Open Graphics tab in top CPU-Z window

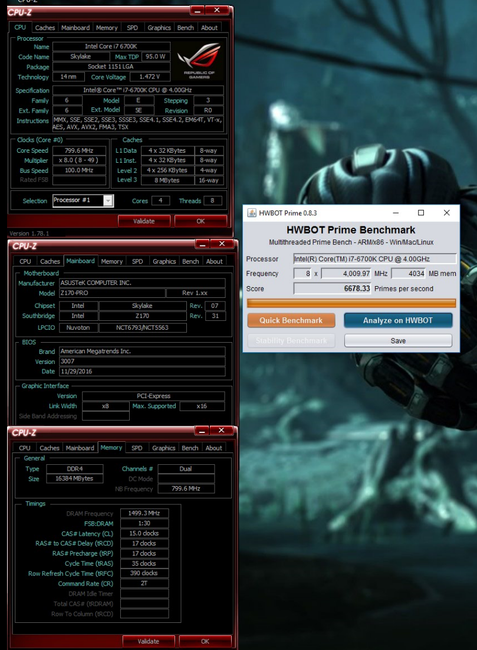click(159, 28)
